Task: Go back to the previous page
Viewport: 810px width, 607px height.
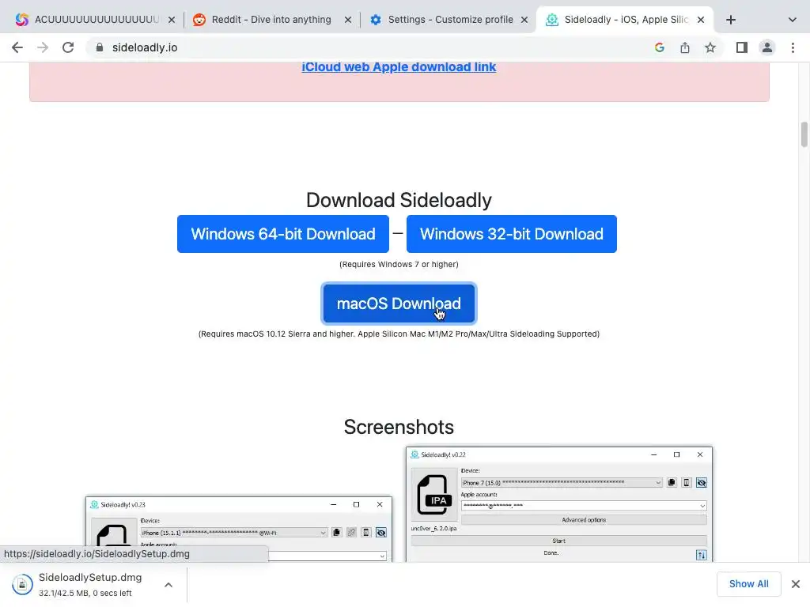Action: click(x=17, y=47)
